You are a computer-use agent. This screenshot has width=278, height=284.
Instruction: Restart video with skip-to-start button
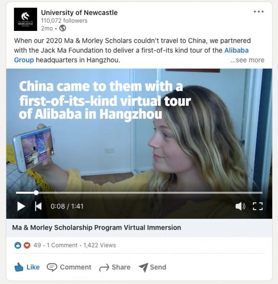point(38,206)
